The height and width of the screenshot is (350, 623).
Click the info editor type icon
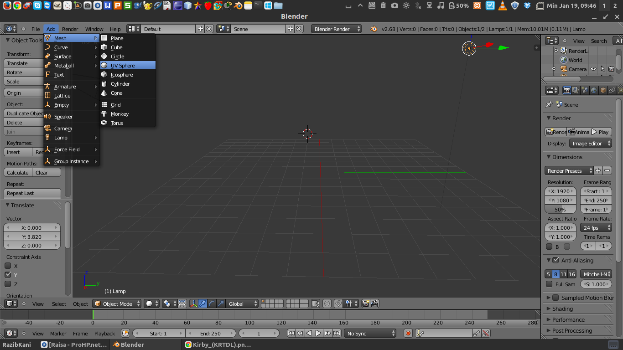click(x=10, y=29)
